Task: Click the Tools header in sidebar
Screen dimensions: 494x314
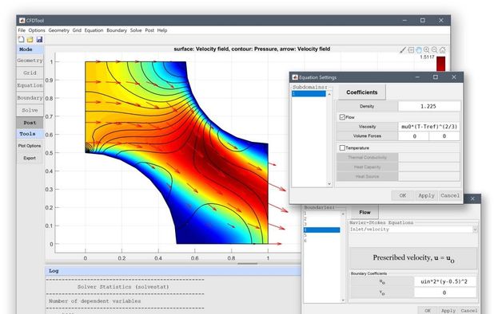Action: 30,134
